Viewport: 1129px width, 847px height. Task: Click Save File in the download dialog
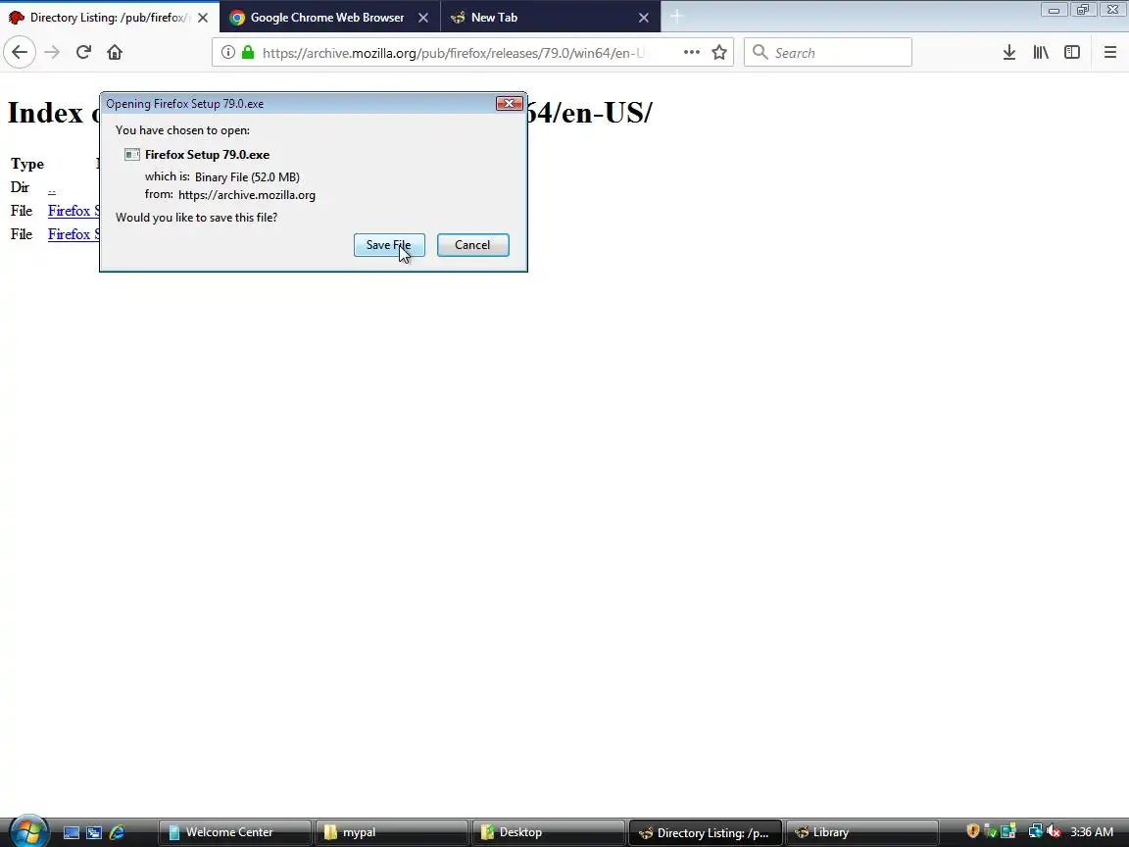pos(389,245)
